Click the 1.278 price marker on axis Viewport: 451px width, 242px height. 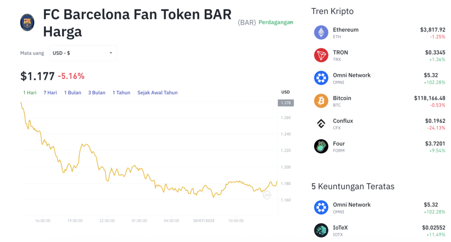pyautogui.click(x=285, y=103)
